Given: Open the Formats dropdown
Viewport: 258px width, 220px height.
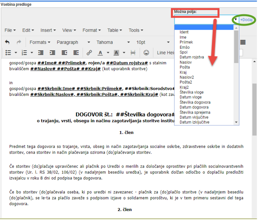Looking at the screenshot, I should point(40,43).
